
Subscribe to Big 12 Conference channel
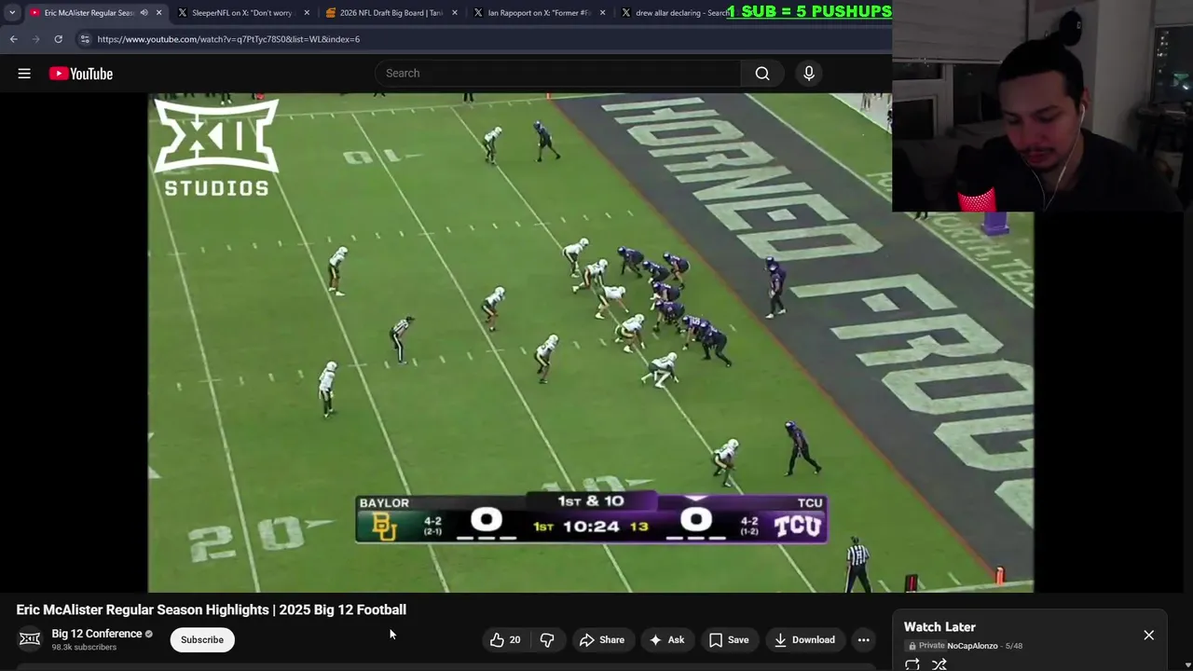(202, 639)
